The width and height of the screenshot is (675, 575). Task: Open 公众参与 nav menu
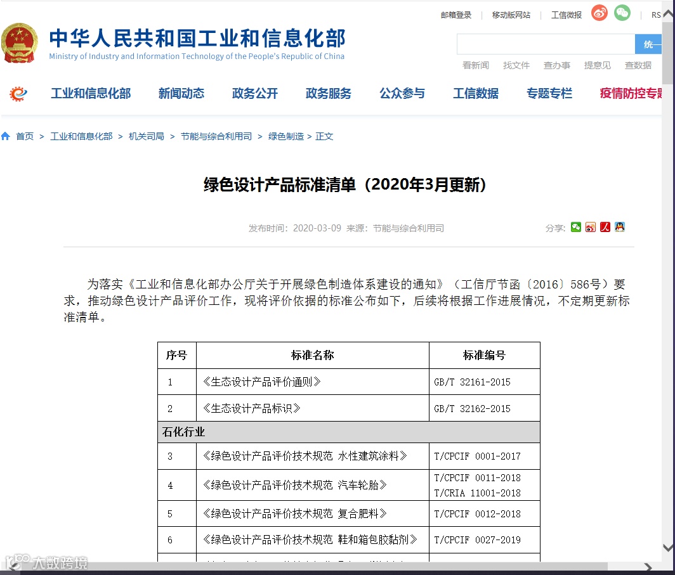pyautogui.click(x=402, y=93)
